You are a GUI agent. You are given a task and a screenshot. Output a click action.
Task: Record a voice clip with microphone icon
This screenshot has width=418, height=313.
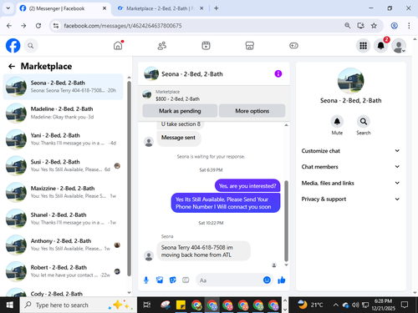(146, 280)
